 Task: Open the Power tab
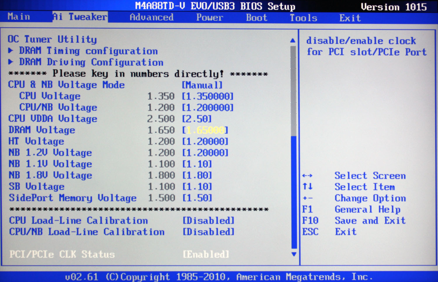pos(210,18)
